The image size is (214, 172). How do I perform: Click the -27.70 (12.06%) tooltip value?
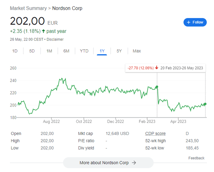pos(140,68)
